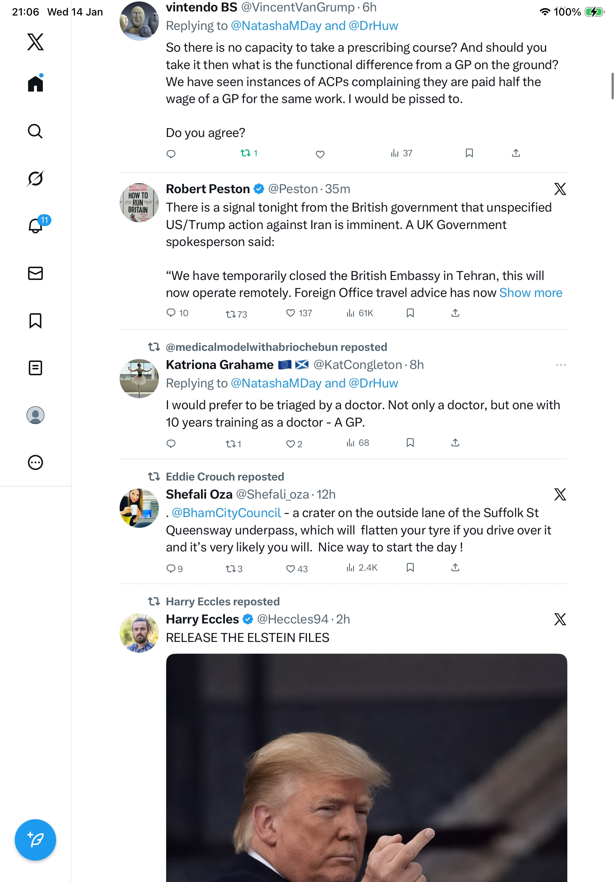Open the profile icon in the sidebar

click(x=35, y=415)
